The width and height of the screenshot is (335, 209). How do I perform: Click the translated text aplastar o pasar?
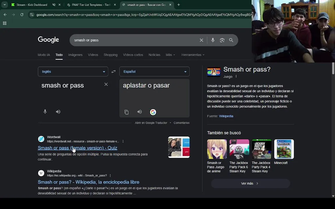click(x=146, y=86)
